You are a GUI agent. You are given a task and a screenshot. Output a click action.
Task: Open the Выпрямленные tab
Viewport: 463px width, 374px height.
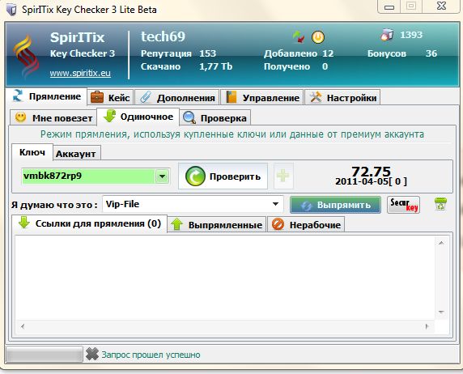[x=217, y=224]
